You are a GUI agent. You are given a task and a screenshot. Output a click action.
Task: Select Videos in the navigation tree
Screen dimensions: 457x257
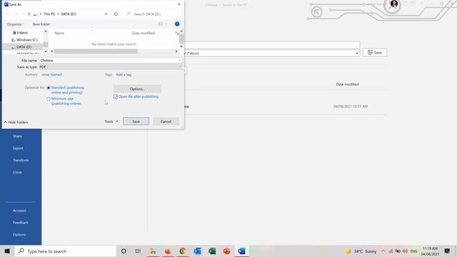[22, 33]
